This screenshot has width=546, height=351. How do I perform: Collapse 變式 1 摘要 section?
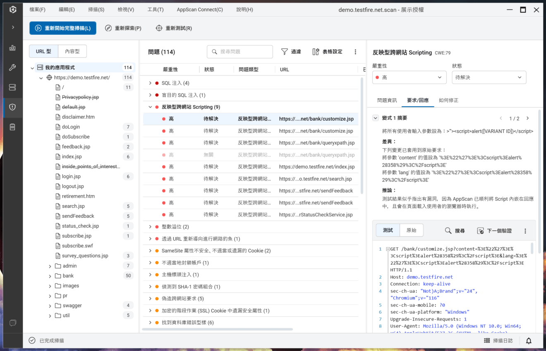(x=376, y=118)
